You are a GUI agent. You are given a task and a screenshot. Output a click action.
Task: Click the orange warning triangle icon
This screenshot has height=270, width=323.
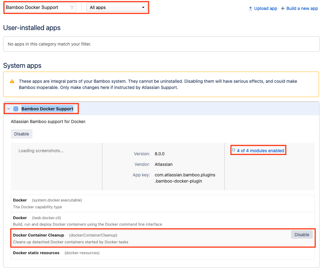(12, 81)
